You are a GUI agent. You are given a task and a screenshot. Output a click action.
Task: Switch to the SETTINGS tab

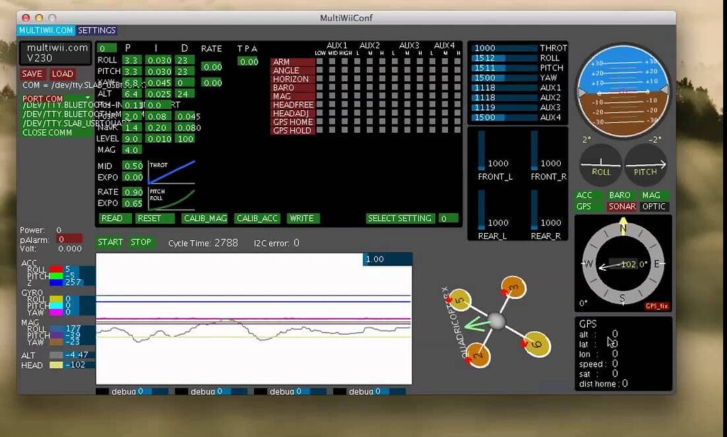97,31
